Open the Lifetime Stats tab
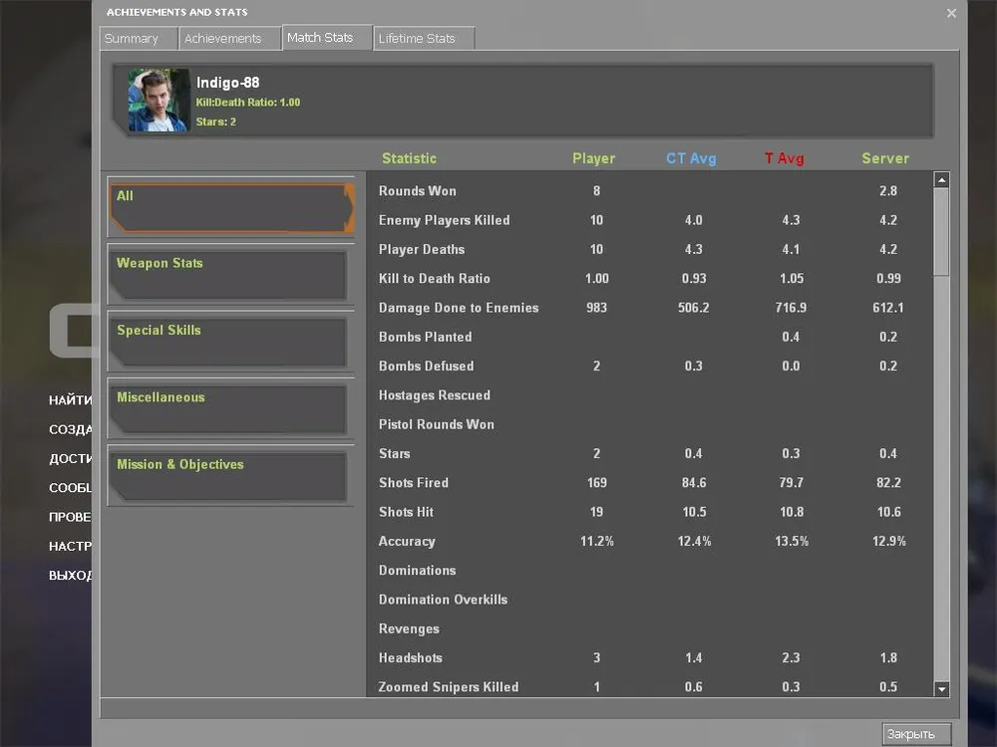The width and height of the screenshot is (997, 747). [x=424, y=38]
